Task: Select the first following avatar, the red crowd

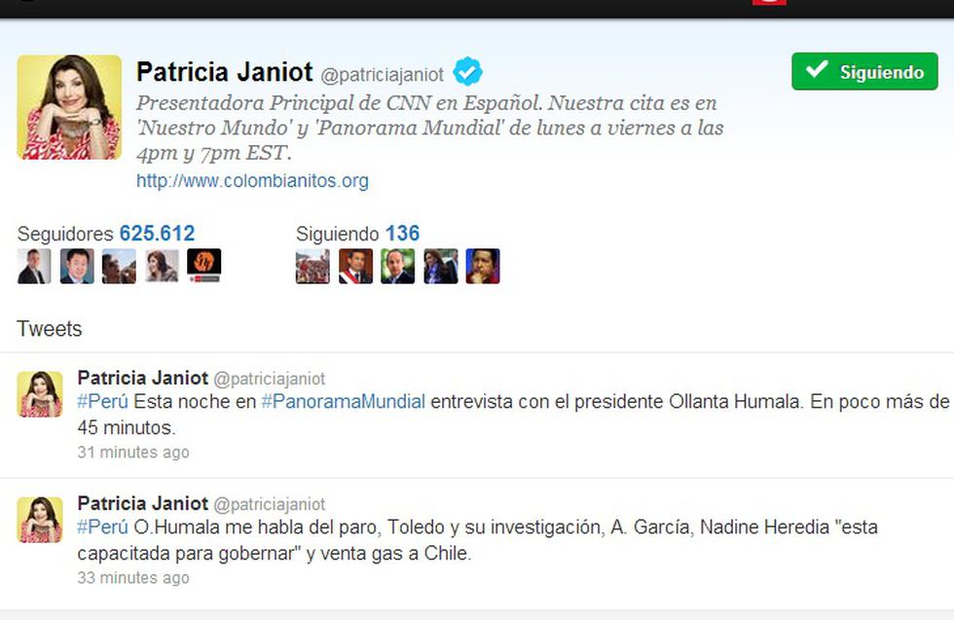Action: (312, 266)
